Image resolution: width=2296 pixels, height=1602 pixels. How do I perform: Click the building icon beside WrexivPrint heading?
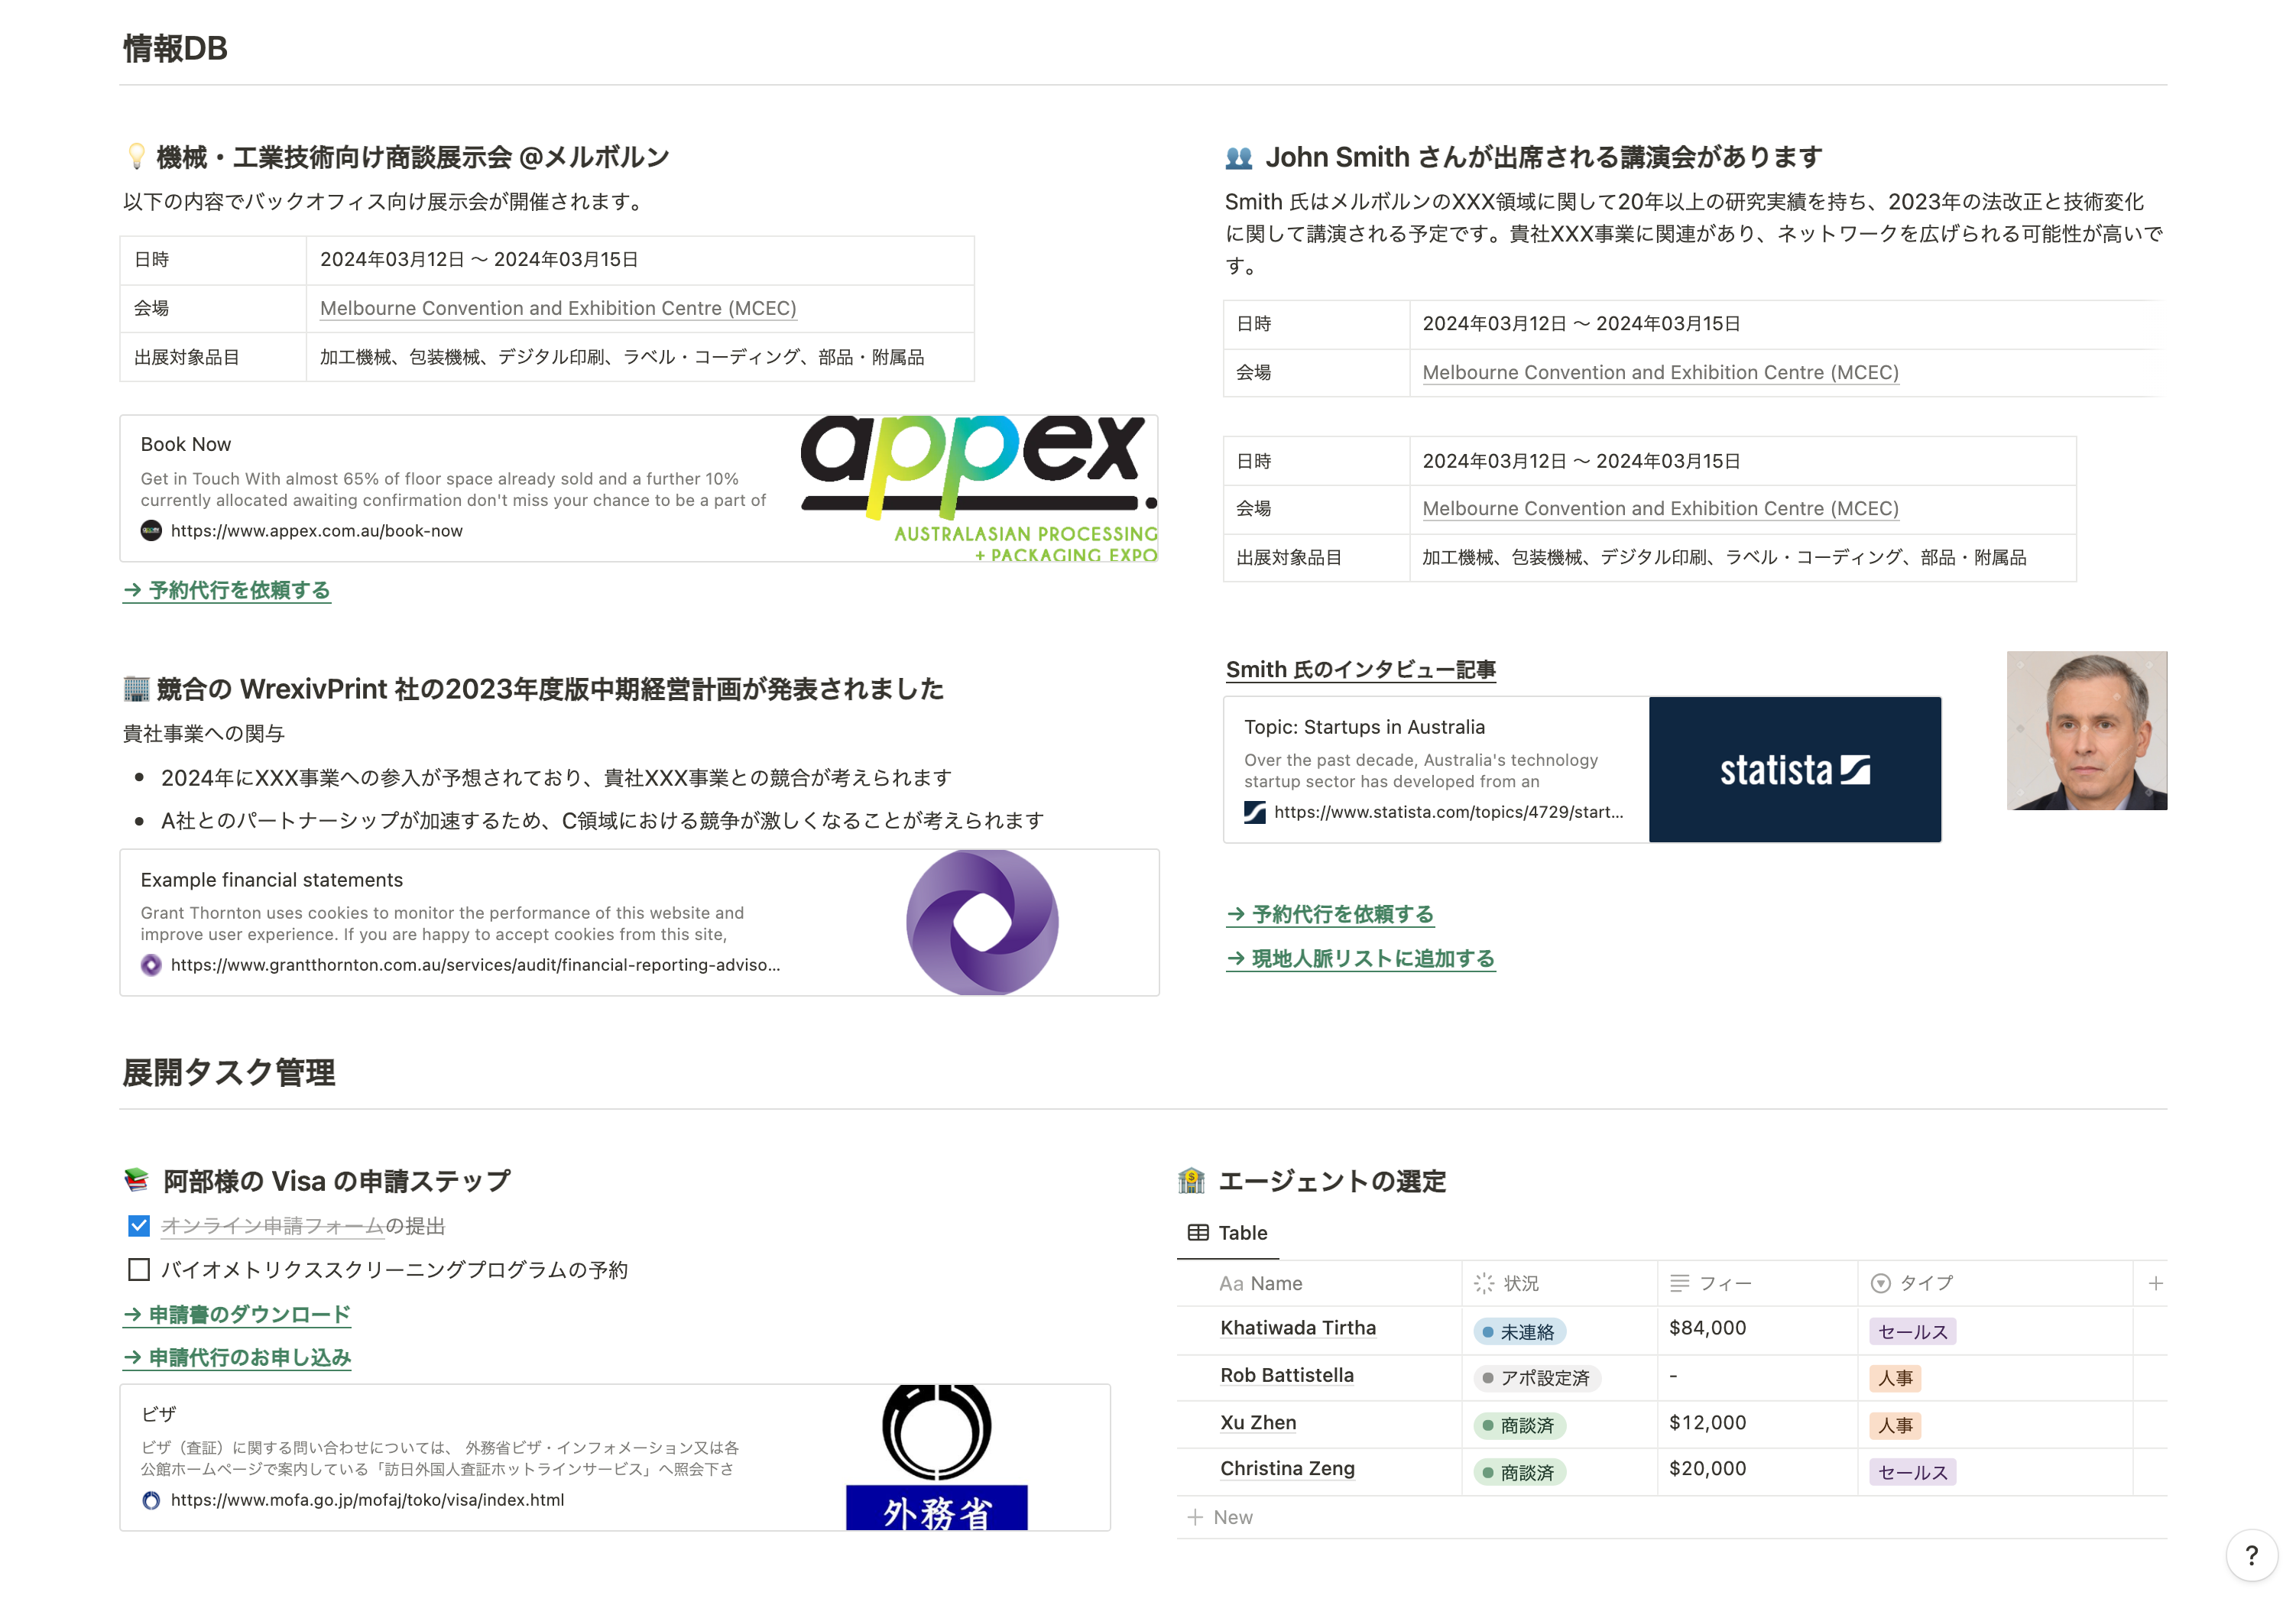point(136,689)
